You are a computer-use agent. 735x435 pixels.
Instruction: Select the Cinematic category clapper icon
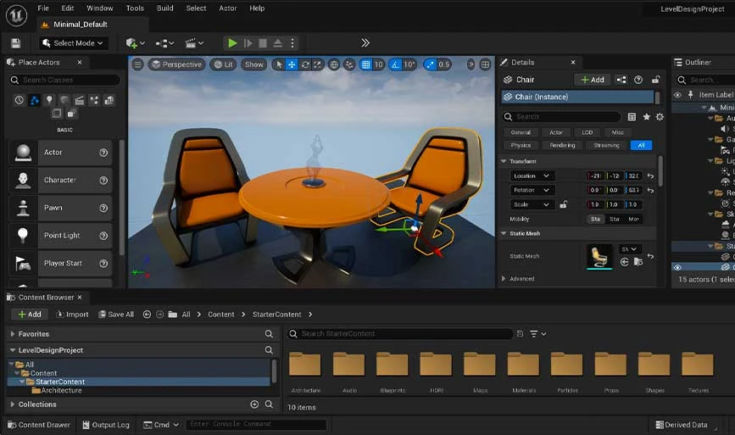coord(79,100)
